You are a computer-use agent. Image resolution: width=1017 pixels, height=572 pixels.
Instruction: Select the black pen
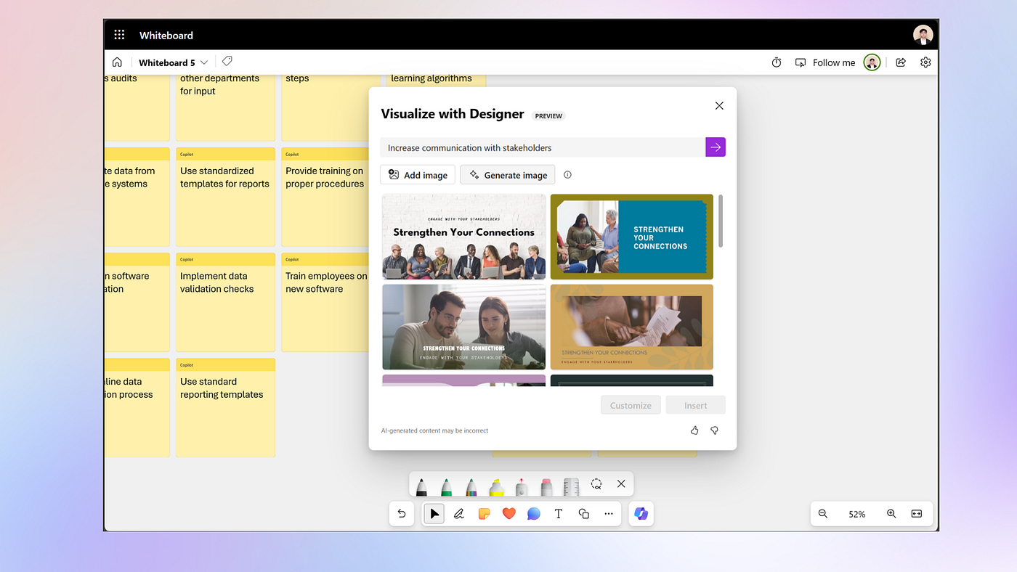click(421, 486)
